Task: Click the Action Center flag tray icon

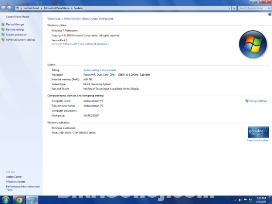Action: 245,200
